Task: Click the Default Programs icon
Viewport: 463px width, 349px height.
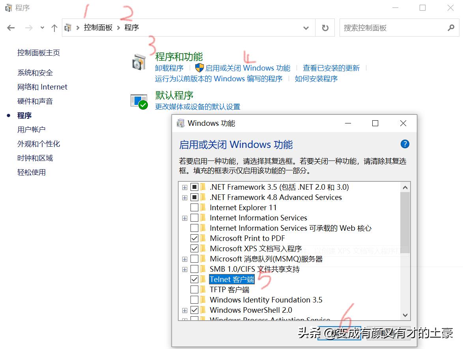Action: [139, 101]
